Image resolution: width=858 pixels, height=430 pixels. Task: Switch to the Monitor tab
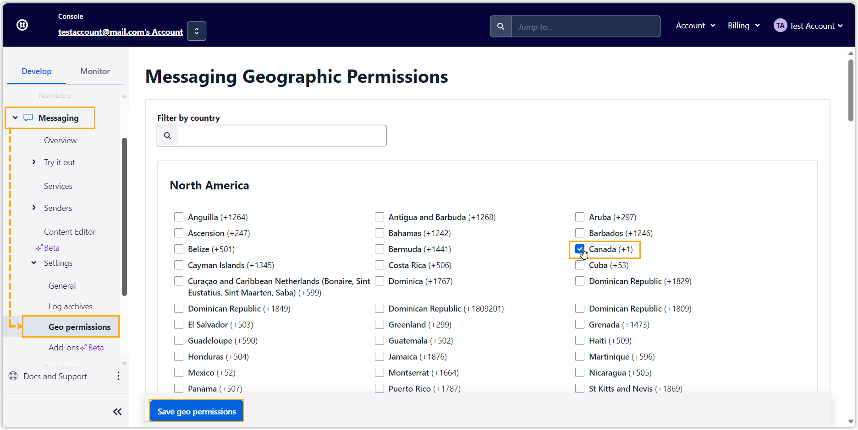95,71
